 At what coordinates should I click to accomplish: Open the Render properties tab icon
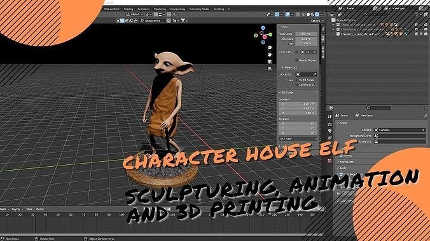pyautogui.click(x=330, y=124)
